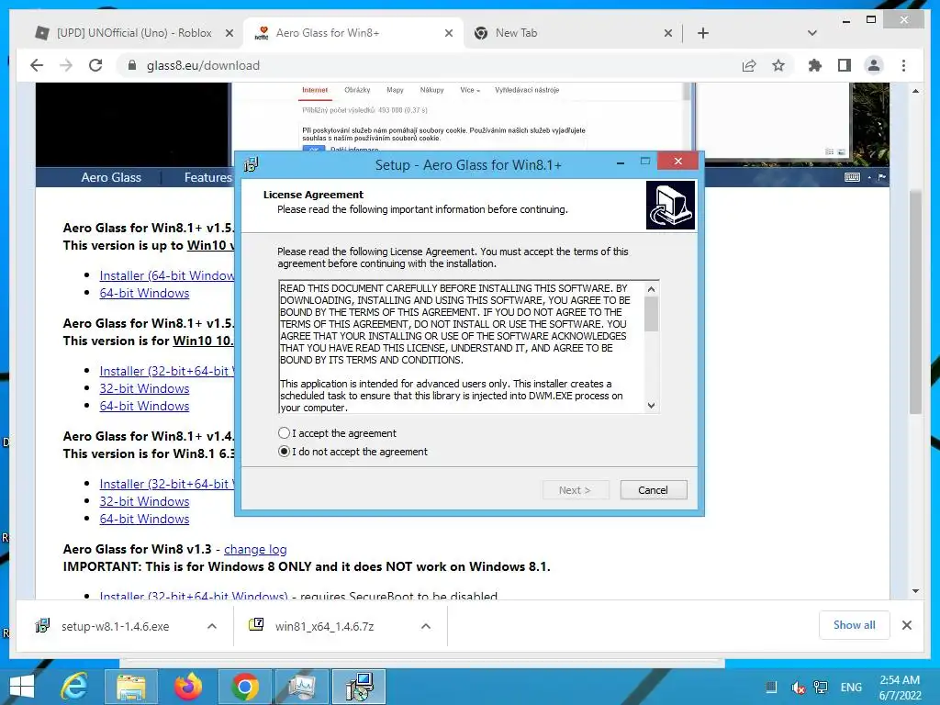Click the muted volume tray icon
This screenshot has width=940, height=705.
(x=798, y=688)
